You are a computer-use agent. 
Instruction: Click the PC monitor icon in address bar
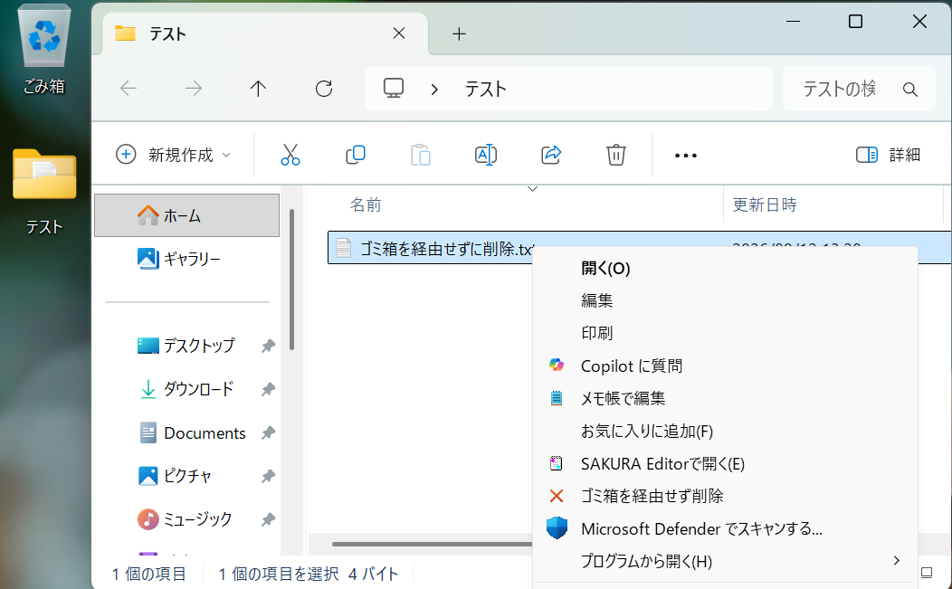394,89
